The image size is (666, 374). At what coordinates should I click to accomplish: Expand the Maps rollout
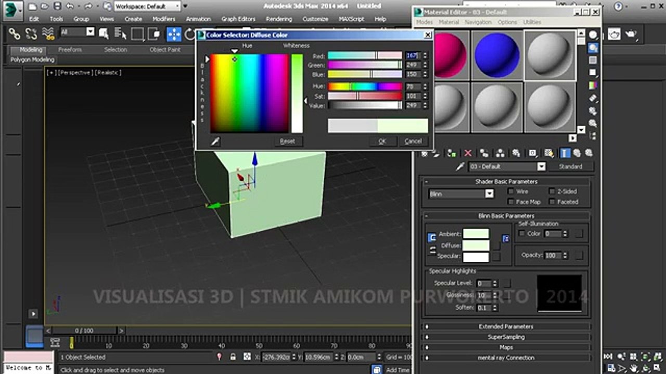[x=506, y=348]
